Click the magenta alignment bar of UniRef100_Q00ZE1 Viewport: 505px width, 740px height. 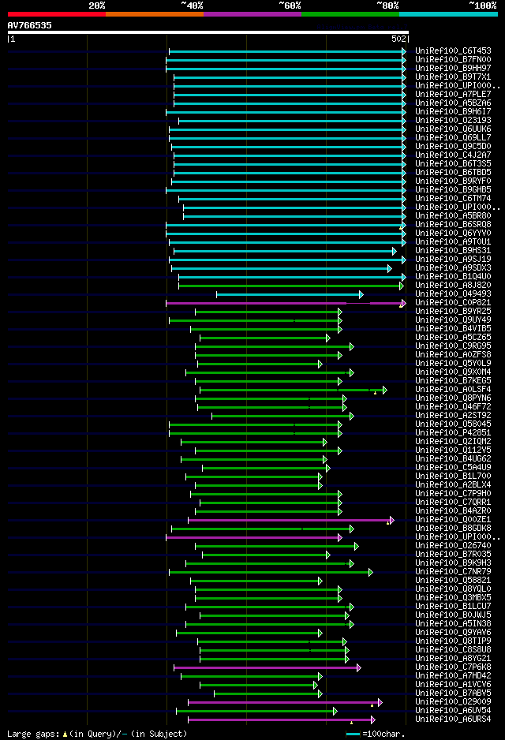tap(290, 521)
